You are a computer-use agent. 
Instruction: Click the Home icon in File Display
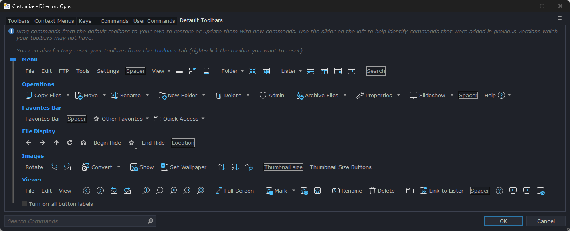pos(83,143)
